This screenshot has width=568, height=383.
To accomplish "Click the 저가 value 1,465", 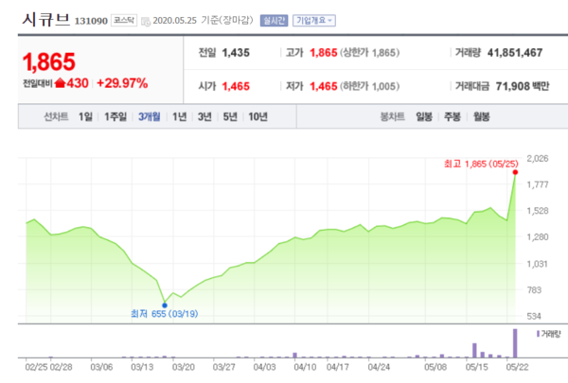I will [324, 86].
